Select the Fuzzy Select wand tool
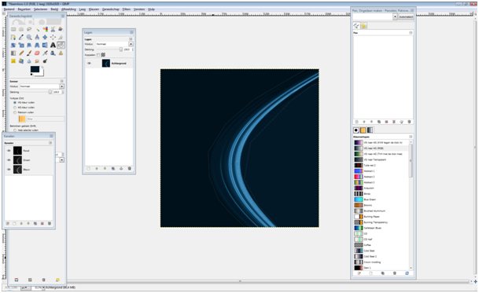This screenshot has width=479, height=293. tap(37, 29)
